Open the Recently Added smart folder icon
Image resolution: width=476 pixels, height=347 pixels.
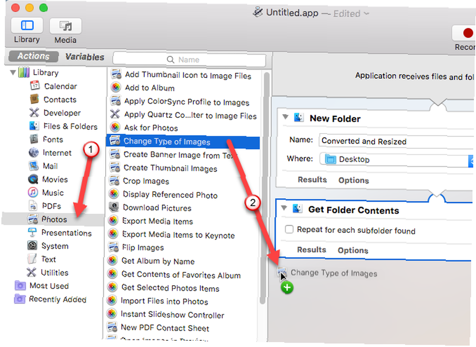pos(20,299)
